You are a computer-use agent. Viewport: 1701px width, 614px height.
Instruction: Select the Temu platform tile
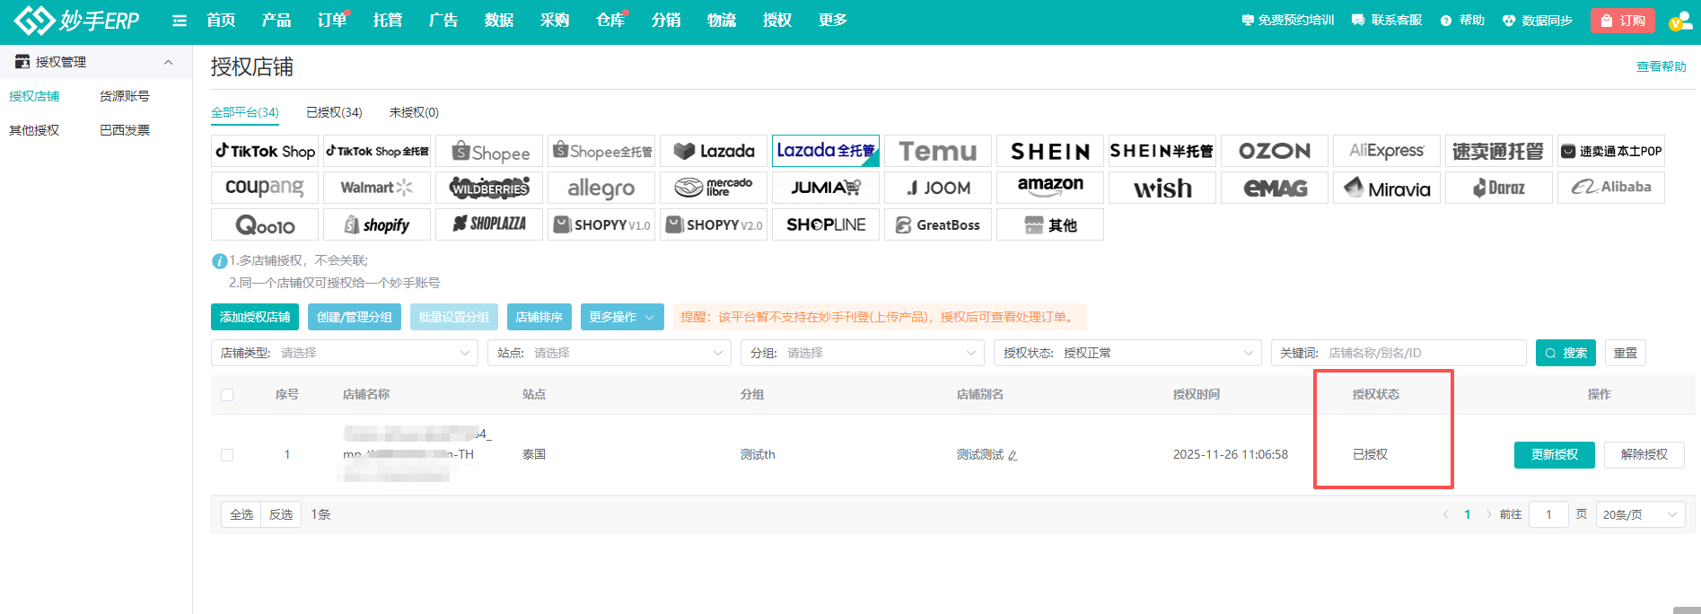[937, 151]
